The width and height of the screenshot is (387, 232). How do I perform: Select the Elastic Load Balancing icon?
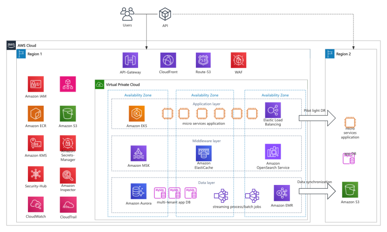[x=273, y=110]
